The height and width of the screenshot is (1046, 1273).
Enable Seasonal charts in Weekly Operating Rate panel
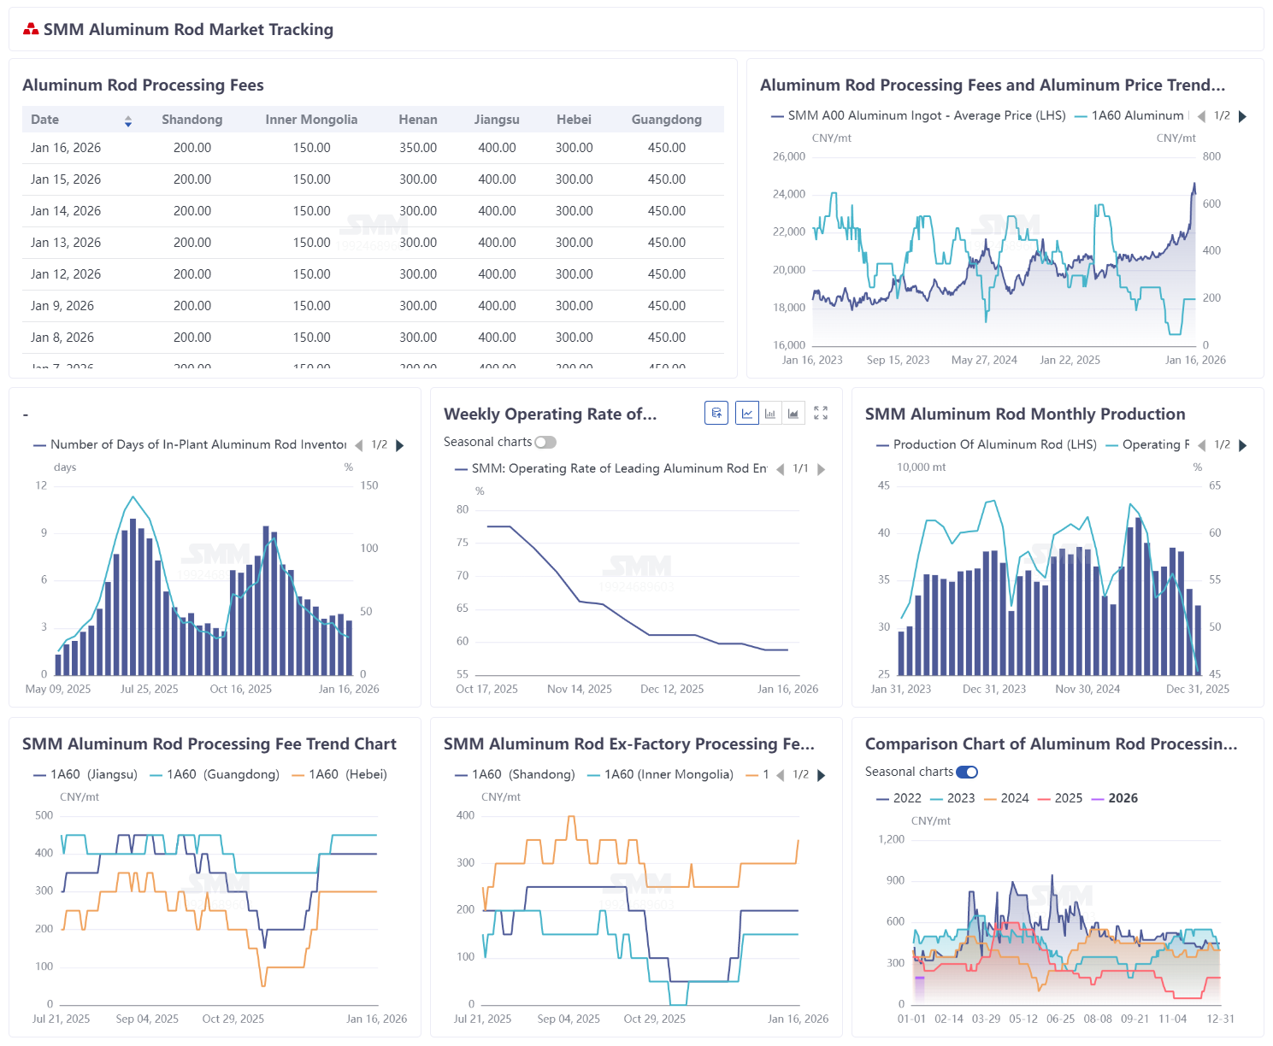point(545,442)
